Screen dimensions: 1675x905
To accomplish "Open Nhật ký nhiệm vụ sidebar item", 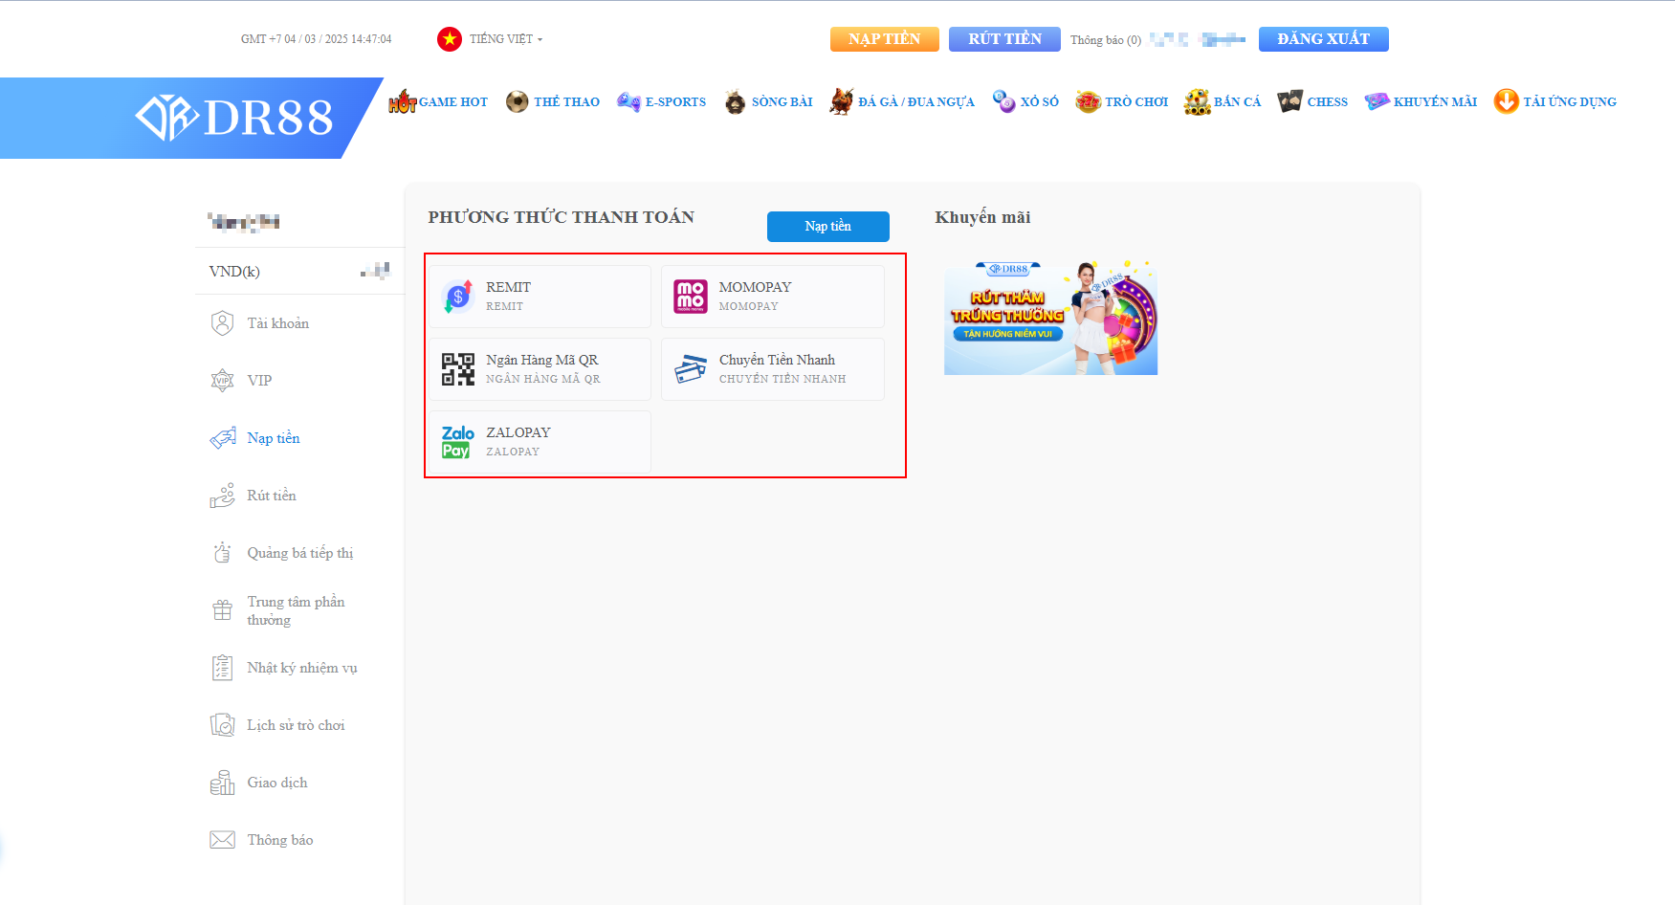I will tap(302, 668).
